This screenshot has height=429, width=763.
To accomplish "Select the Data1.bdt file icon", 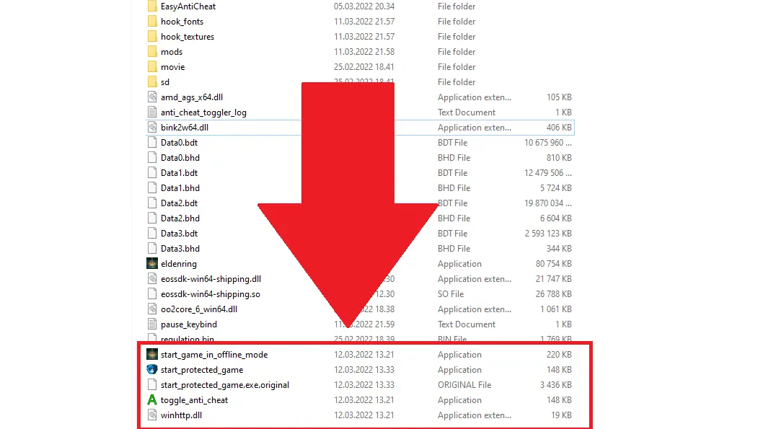I will [x=152, y=172].
